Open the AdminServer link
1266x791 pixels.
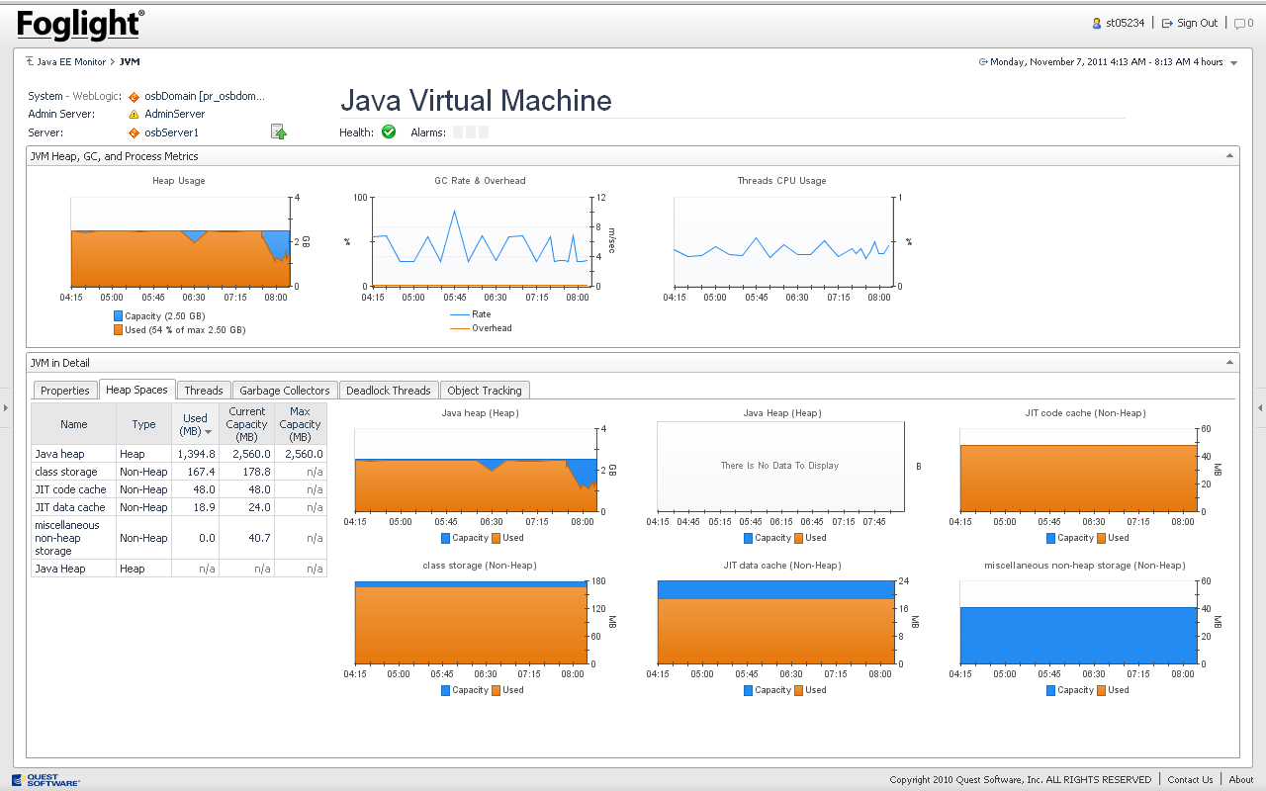(175, 115)
